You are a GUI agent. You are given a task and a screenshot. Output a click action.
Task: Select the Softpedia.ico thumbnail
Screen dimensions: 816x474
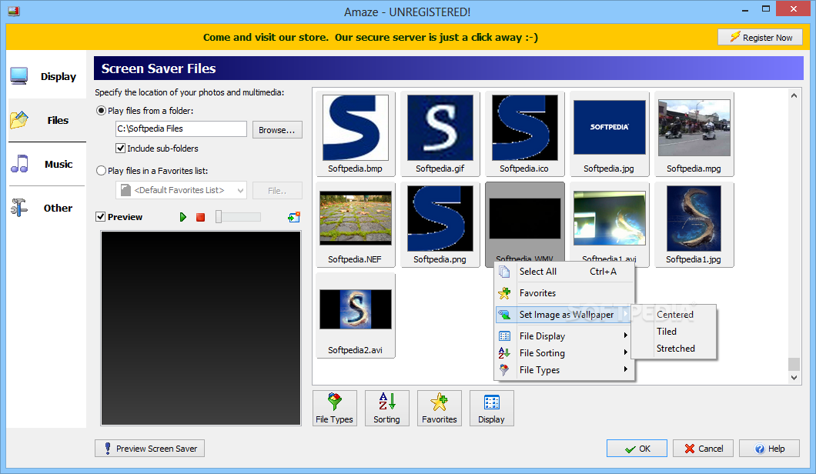pos(524,134)
